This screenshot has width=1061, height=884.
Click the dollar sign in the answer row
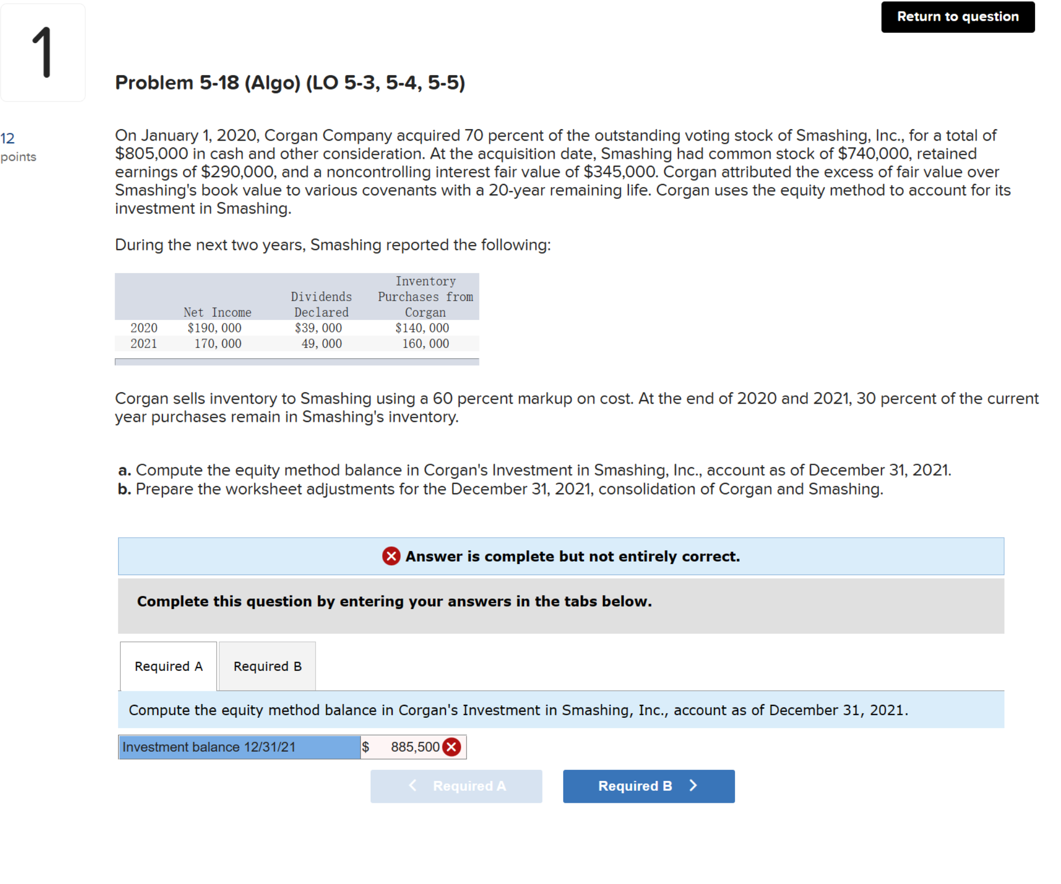pos(366,747)
